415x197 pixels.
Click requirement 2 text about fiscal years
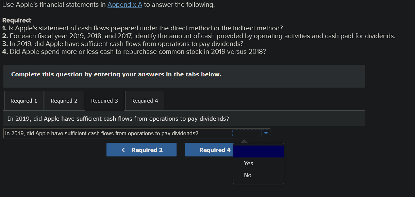tap(199, 36)
